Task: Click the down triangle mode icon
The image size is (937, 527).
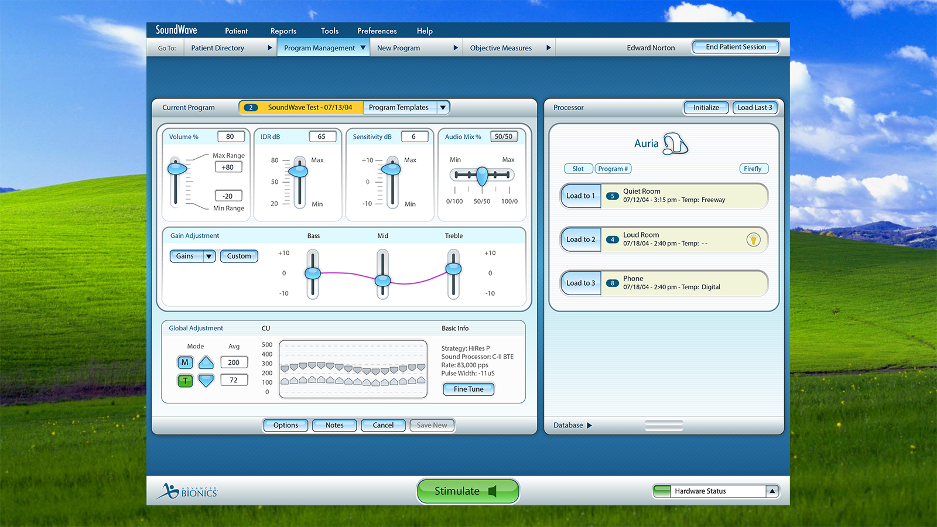Action: pyautogui.click(x=206, y=381)
